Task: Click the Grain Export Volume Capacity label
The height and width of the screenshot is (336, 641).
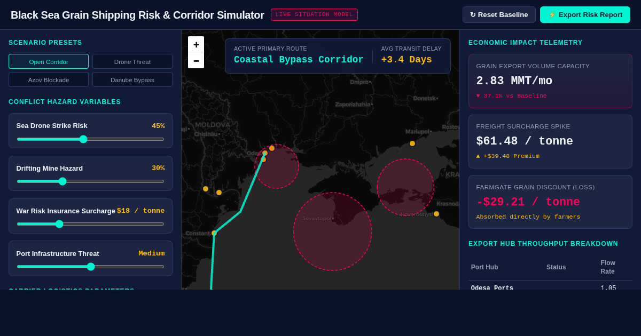Action: (x=533, y=66)
